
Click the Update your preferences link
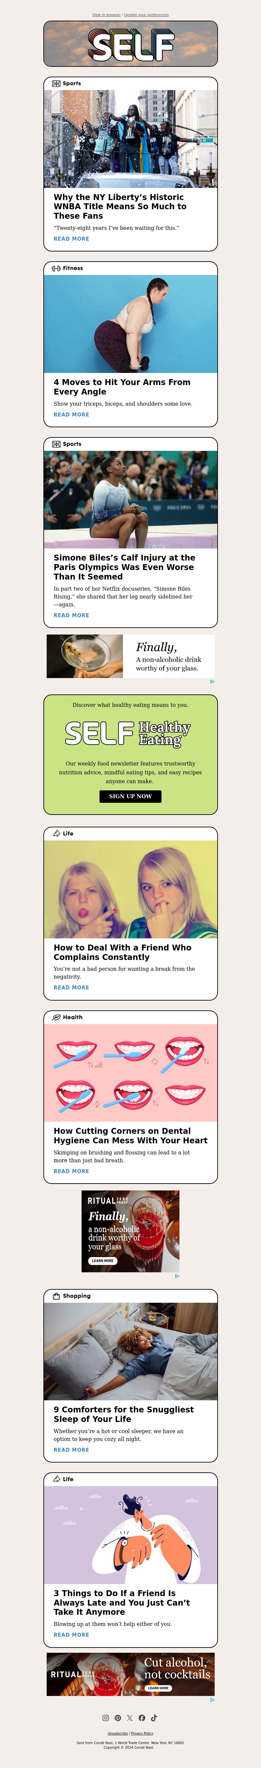click(146, 14)
